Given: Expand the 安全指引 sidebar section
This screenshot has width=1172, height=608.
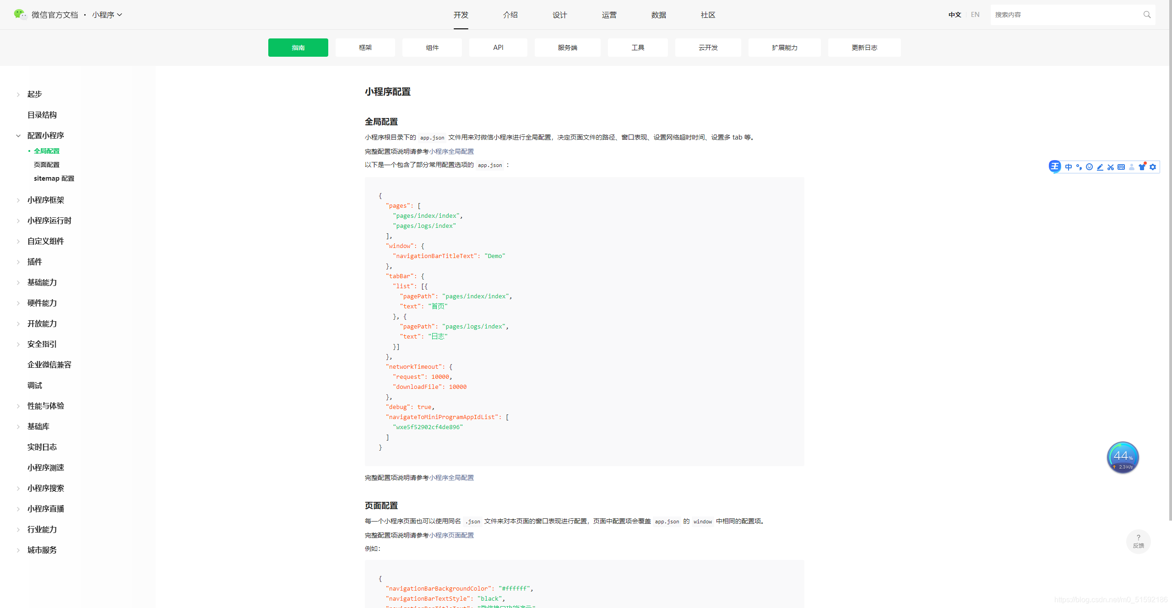Looking at the screenshot, I should click(x=18, y=344).
